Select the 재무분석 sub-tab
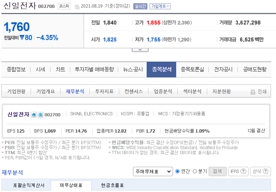This screenshot has height=192, width=276. click(75, 91)
